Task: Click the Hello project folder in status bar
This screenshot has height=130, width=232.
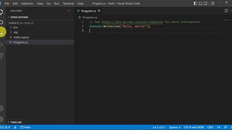Action: pyautogui.click(x=25, y=127)
